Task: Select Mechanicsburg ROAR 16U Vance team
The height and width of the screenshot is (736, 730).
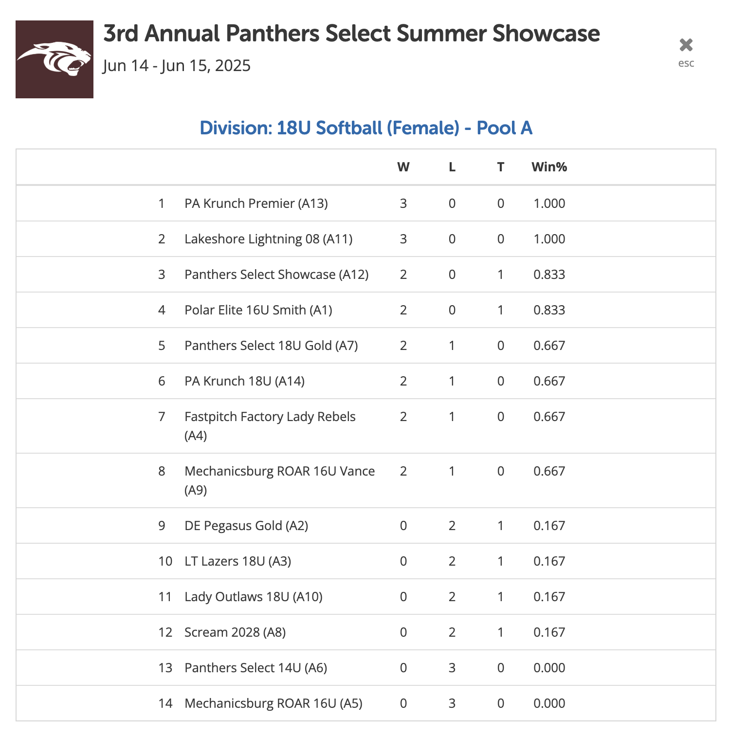Action: 280,480
